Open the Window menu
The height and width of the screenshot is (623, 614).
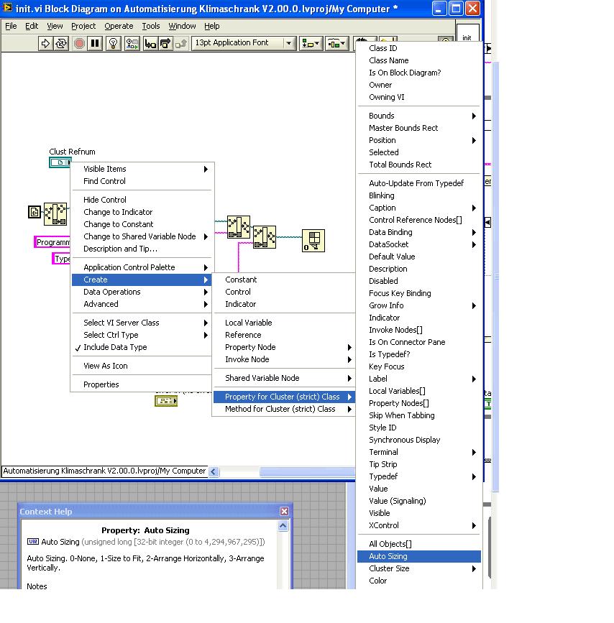pyautogui.click(x=182, y=26)
